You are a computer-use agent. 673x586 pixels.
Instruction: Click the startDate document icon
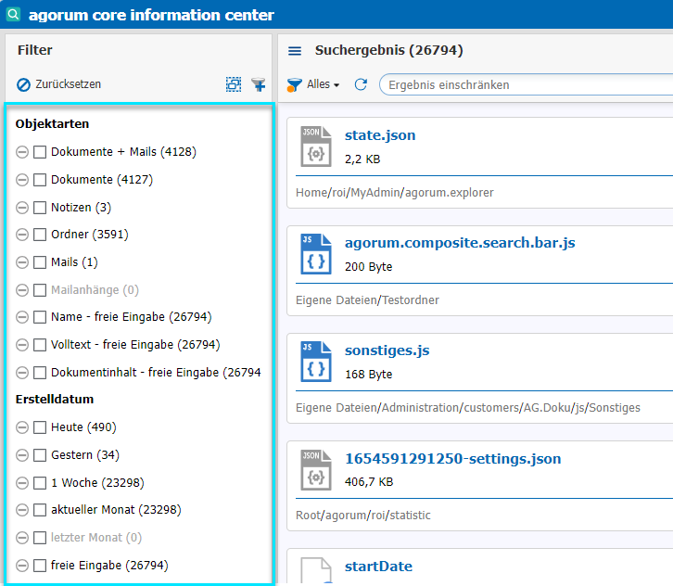tap(316, 570)
